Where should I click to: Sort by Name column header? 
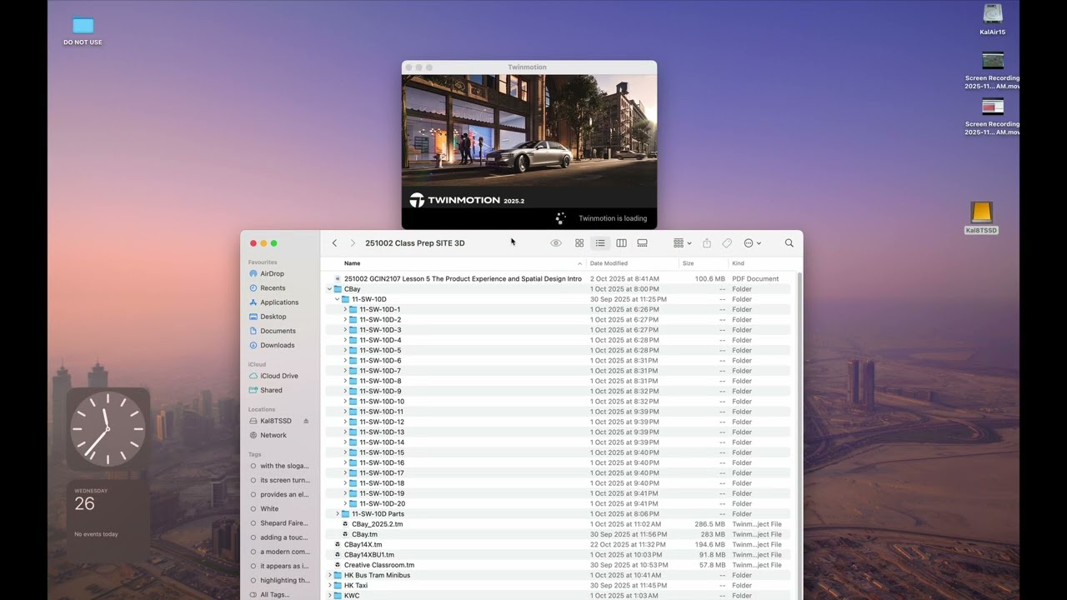coord(353,263)
